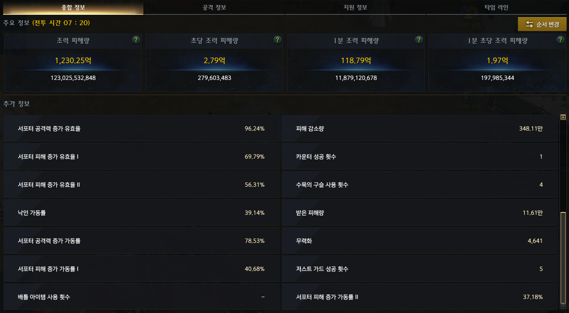The width and height of the screenshot is (569, 313).
Task: Open the 지원 정보 tab
Action: 355,7
